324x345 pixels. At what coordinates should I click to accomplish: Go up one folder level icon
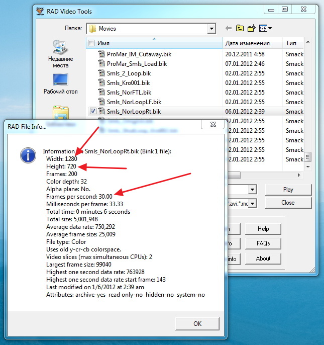240,28
